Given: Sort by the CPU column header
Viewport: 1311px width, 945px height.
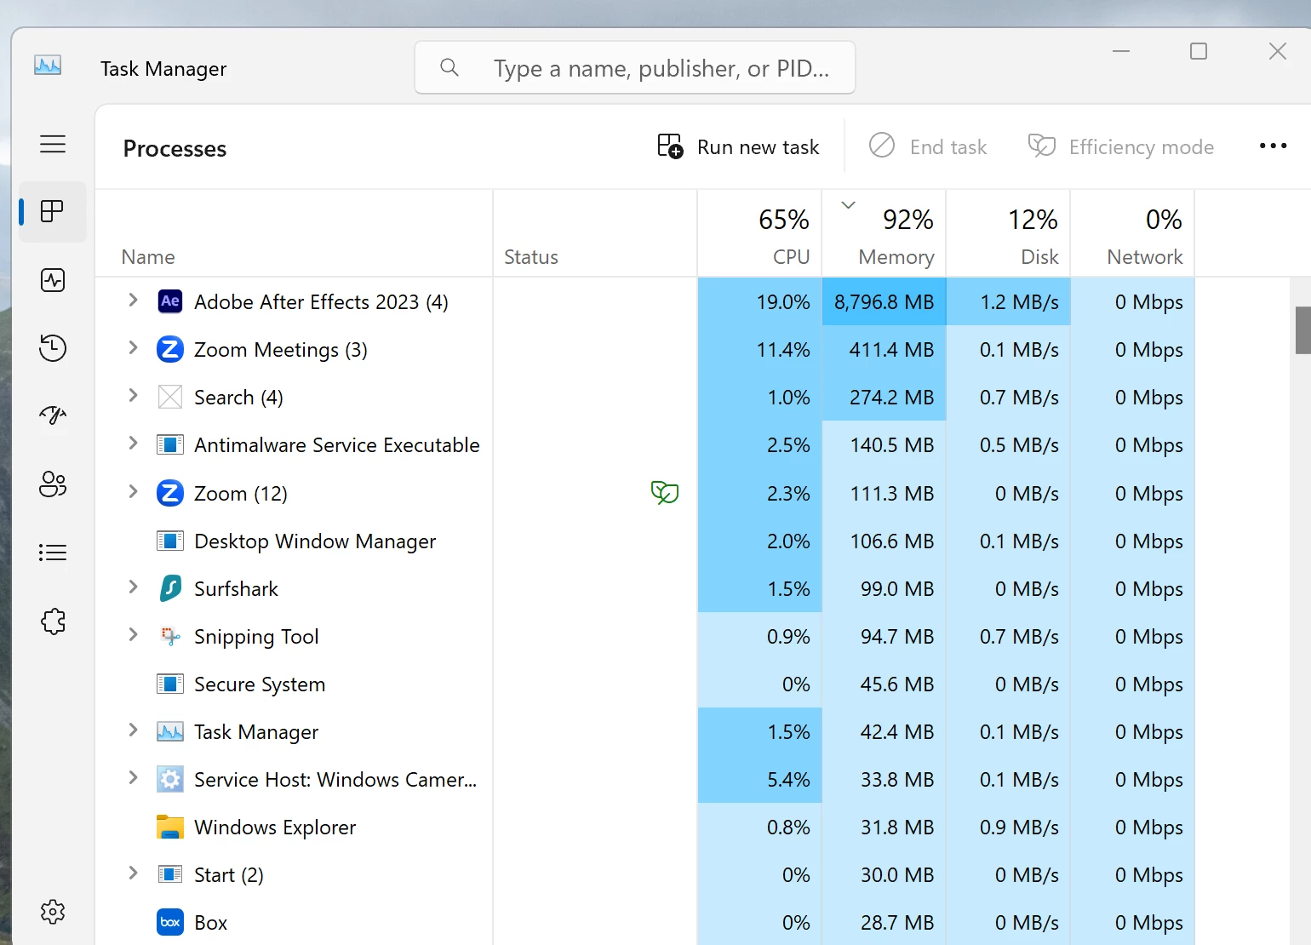Looking at the screenshot, I should pyautogui.click(x=759, y=233).
